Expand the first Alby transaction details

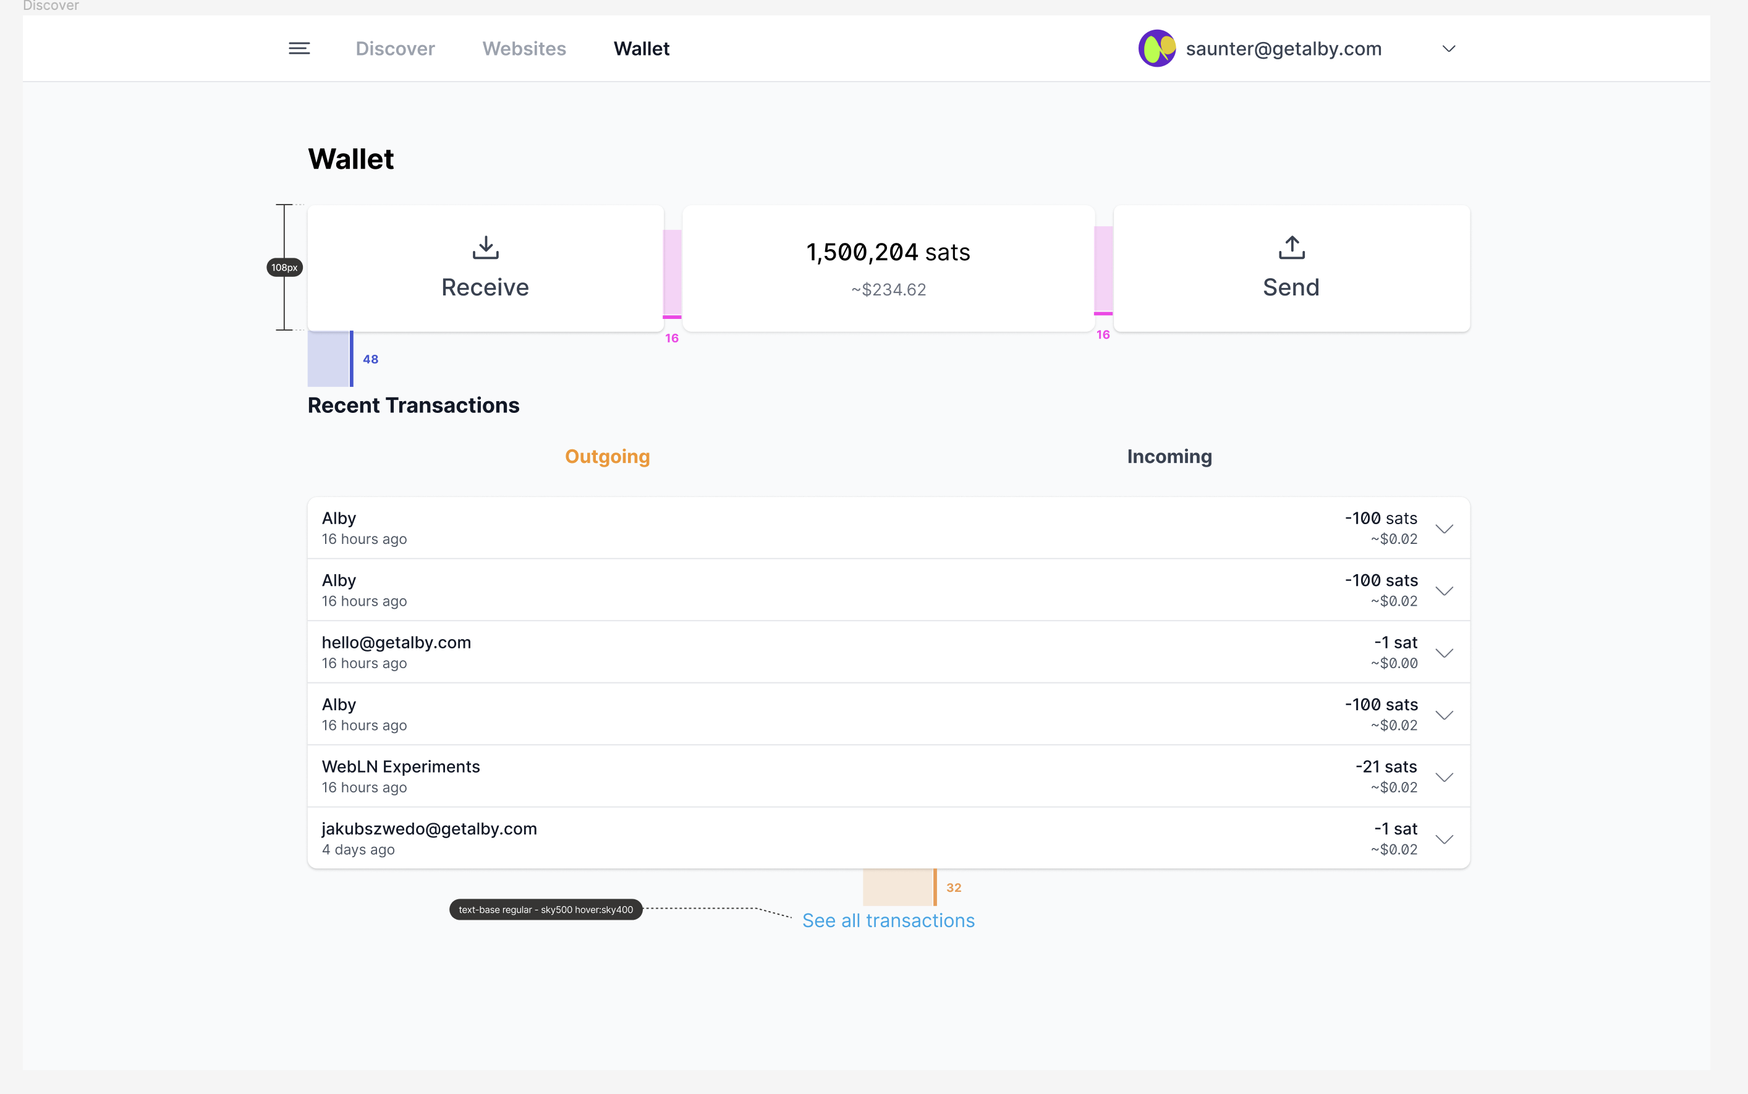coord(1445,527)
